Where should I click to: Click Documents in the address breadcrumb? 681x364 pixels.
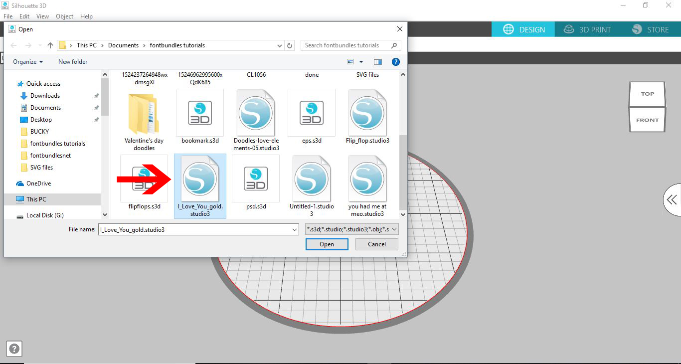pyautogui.click(x=123, y=45)
